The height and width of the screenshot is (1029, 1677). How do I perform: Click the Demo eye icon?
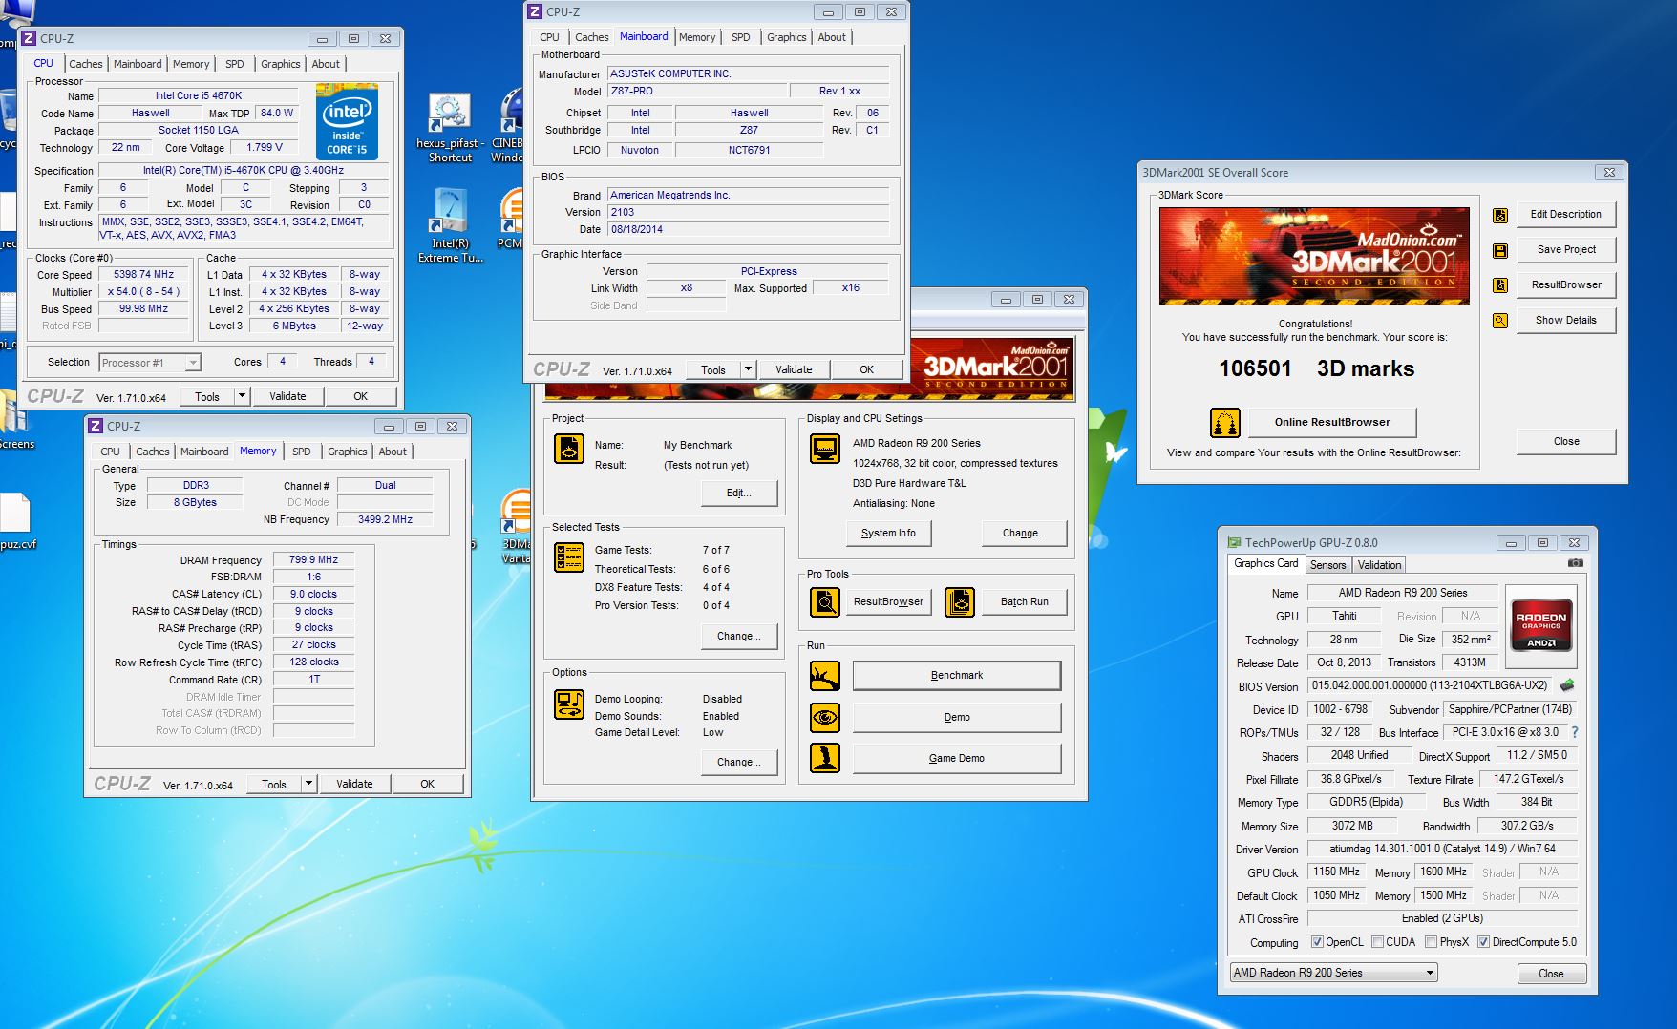[825, 717]
